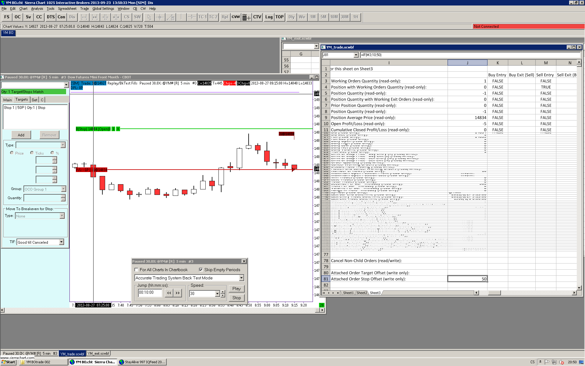Open the dropdown at top of trade panel
The image size is (585, 366).
coord(66,85)
